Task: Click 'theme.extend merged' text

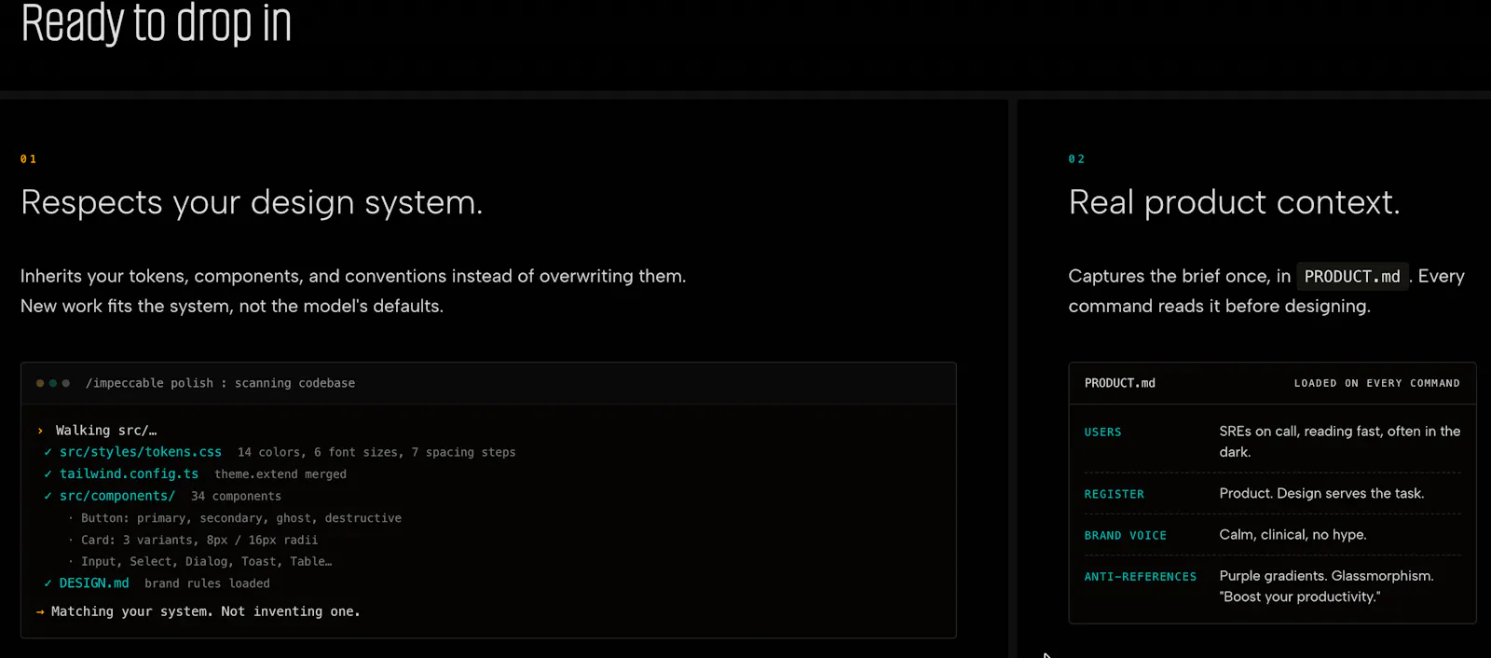Action: tap(280, 474)
